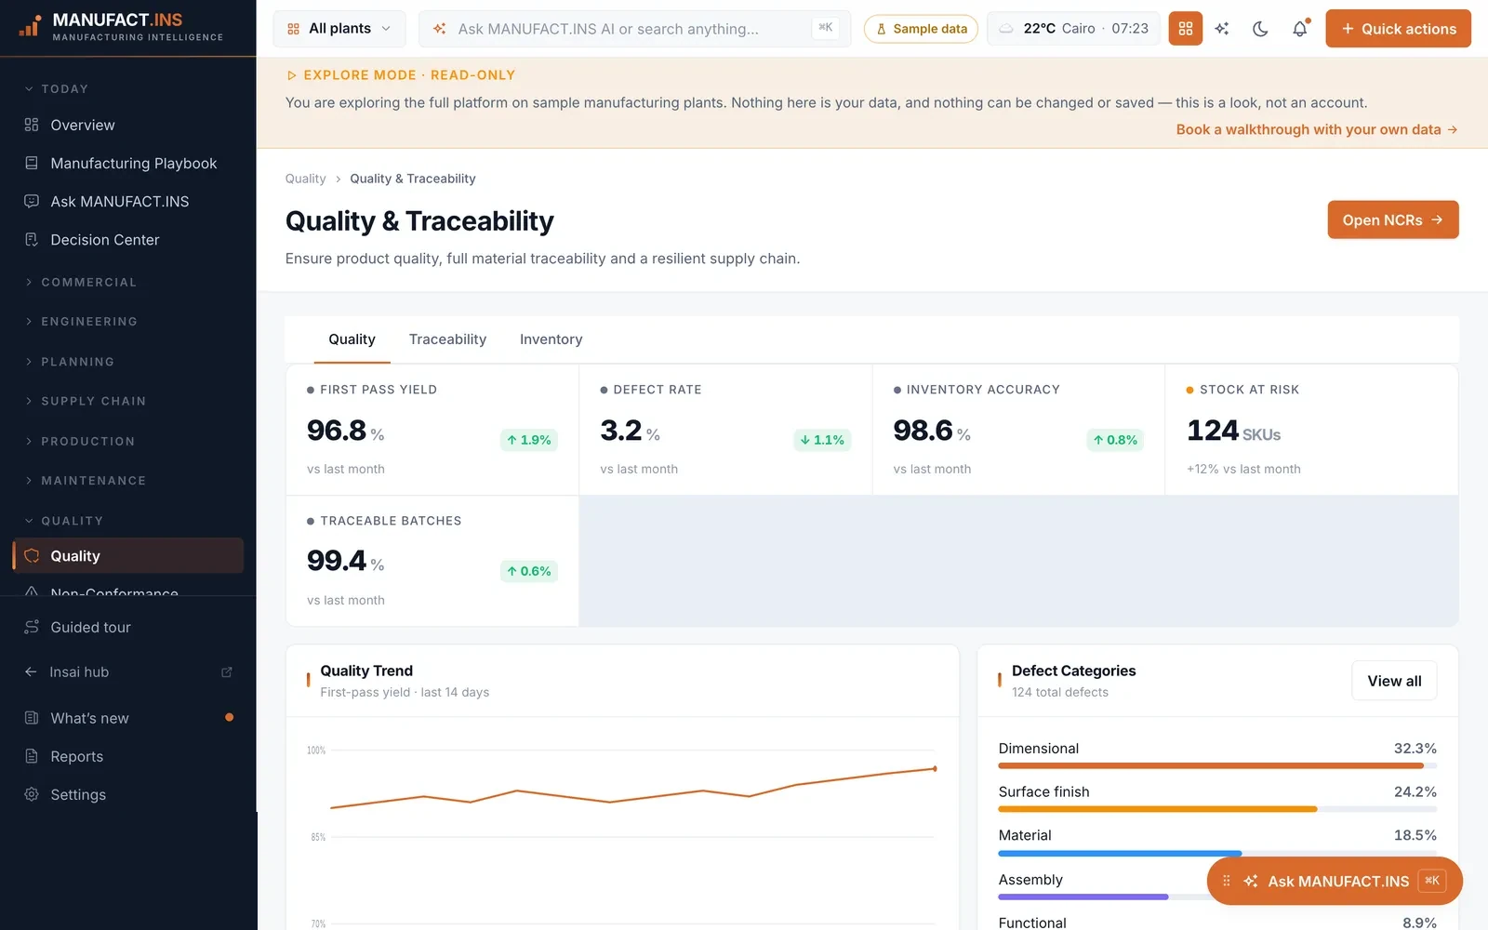
Task: Go back to Insai hub
Action: [128, 671]
